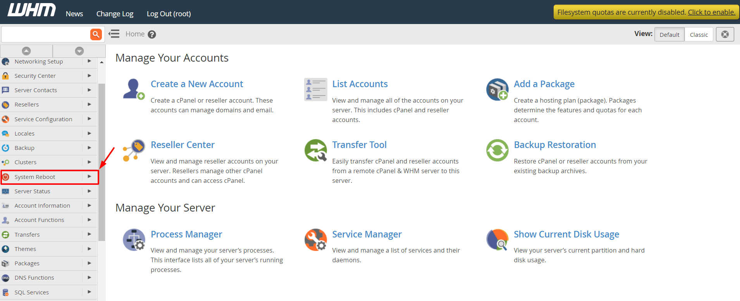Open Server Contacts in sidebar
740x301 pixels.
tap(36, 90)
